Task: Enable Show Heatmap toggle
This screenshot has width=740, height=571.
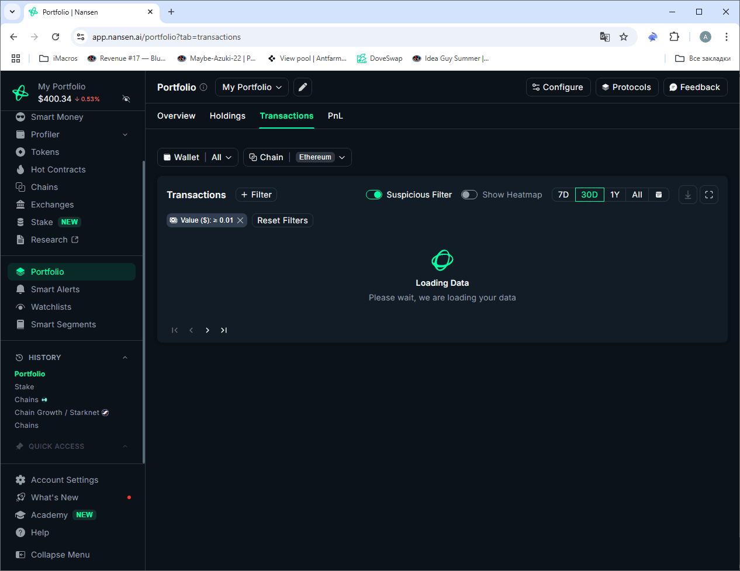Action: [469, 195]
